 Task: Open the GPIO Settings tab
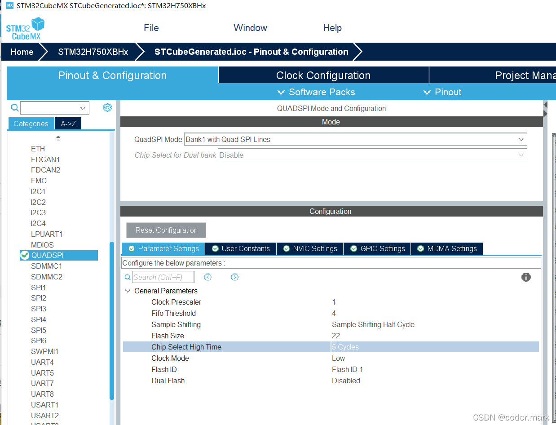[x=377, y=248]
